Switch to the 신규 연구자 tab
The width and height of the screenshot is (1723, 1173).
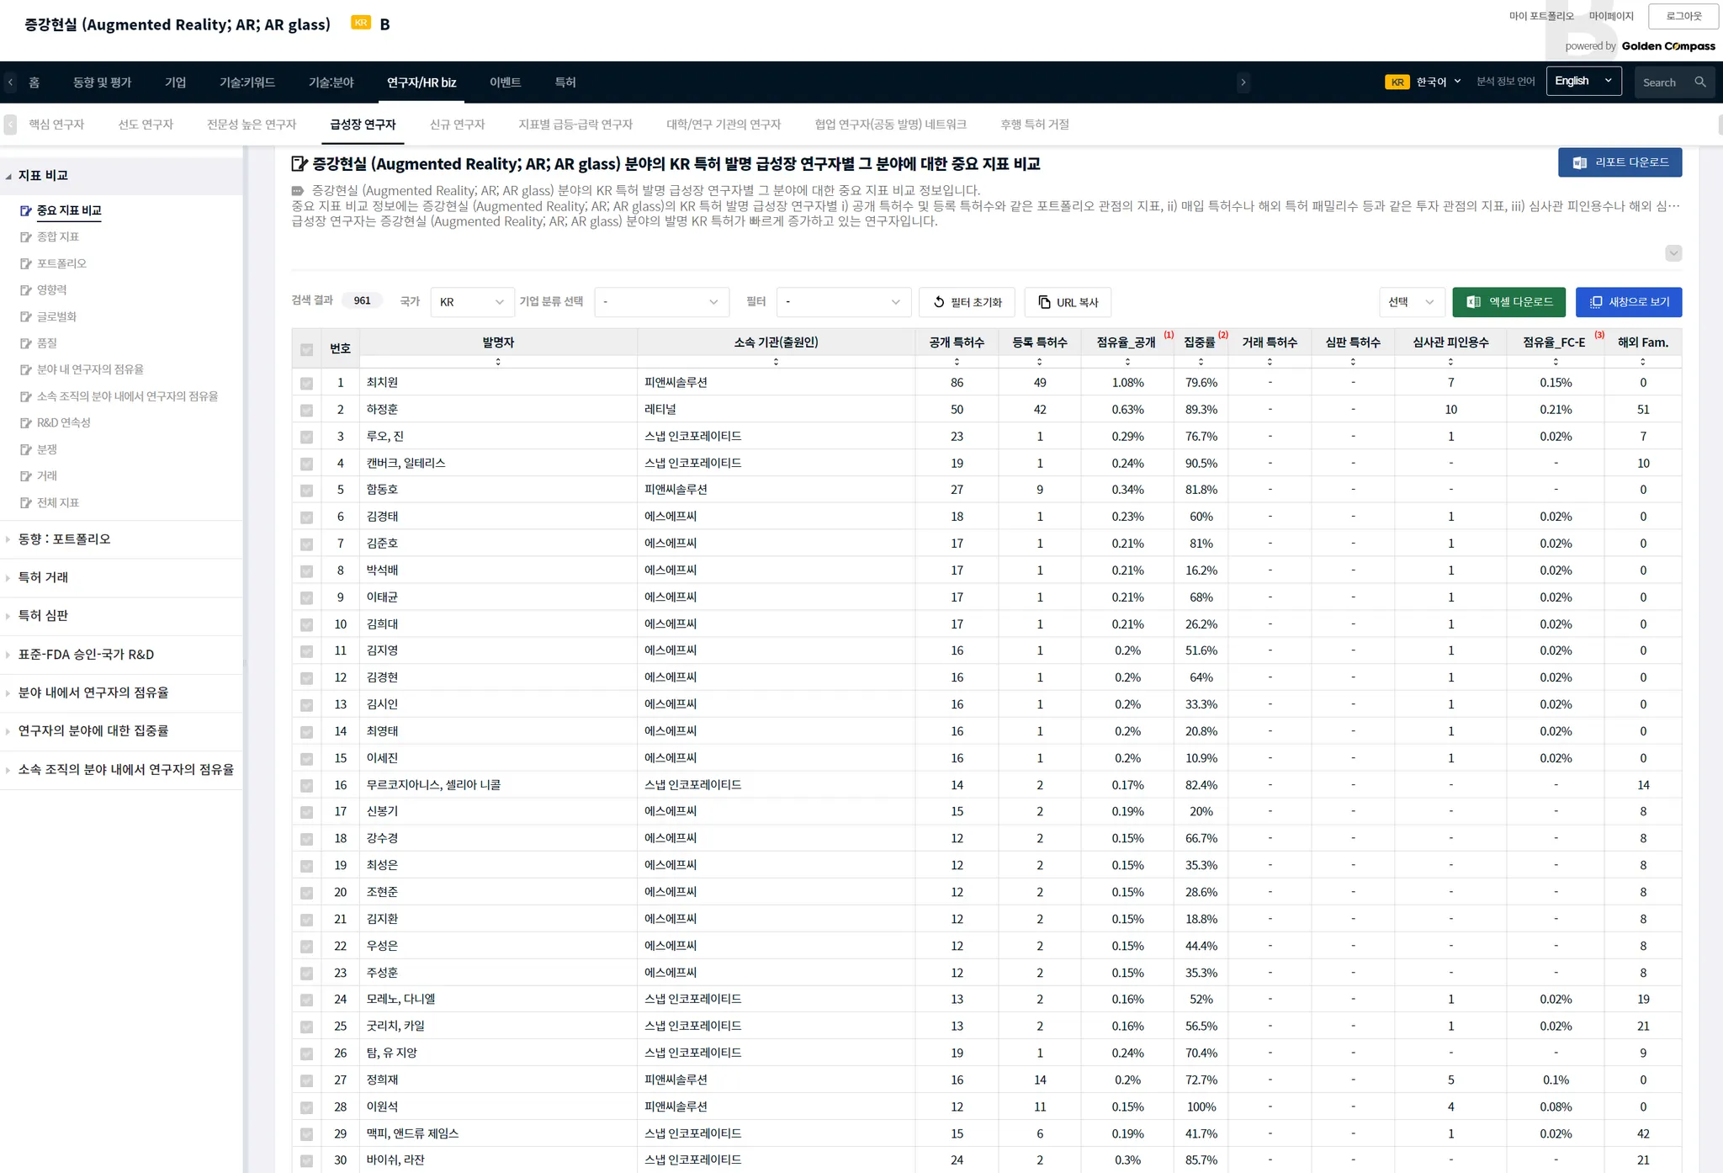tap(457, 125)
